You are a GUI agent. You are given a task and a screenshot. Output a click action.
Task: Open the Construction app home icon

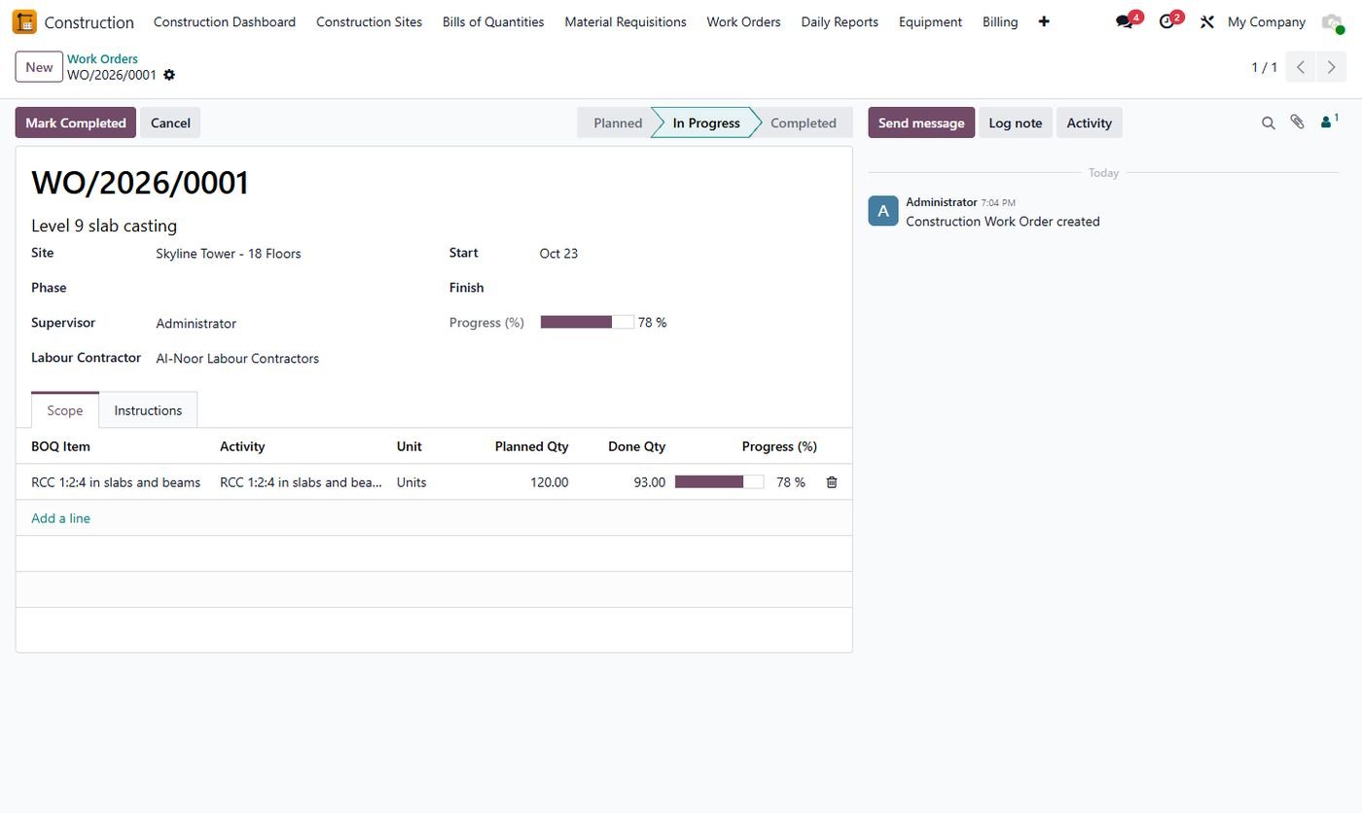tap(24, 21)
